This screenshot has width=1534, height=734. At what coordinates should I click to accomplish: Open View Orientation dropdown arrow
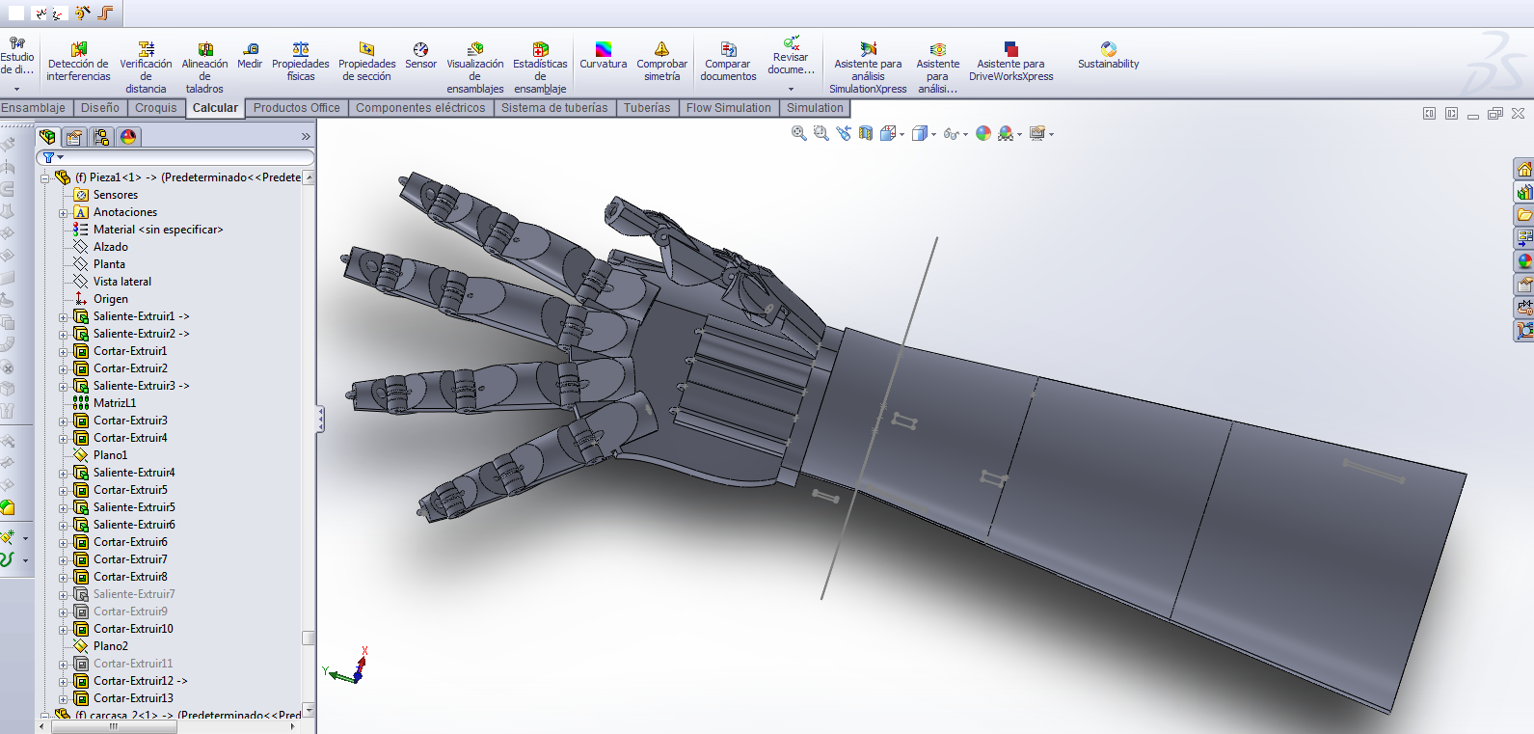(902, 135)
